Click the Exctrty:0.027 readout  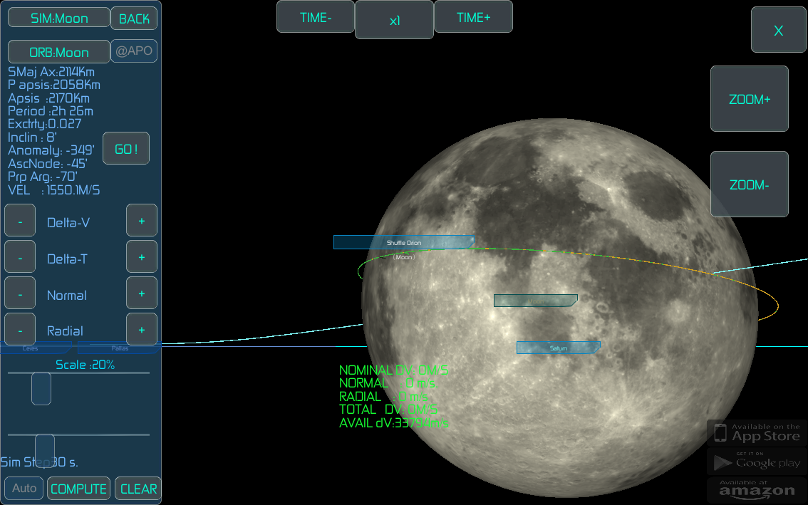pos(44,124)
